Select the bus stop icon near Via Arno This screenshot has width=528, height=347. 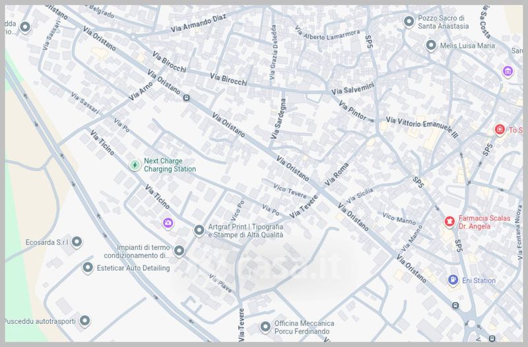tap(187, 98)
